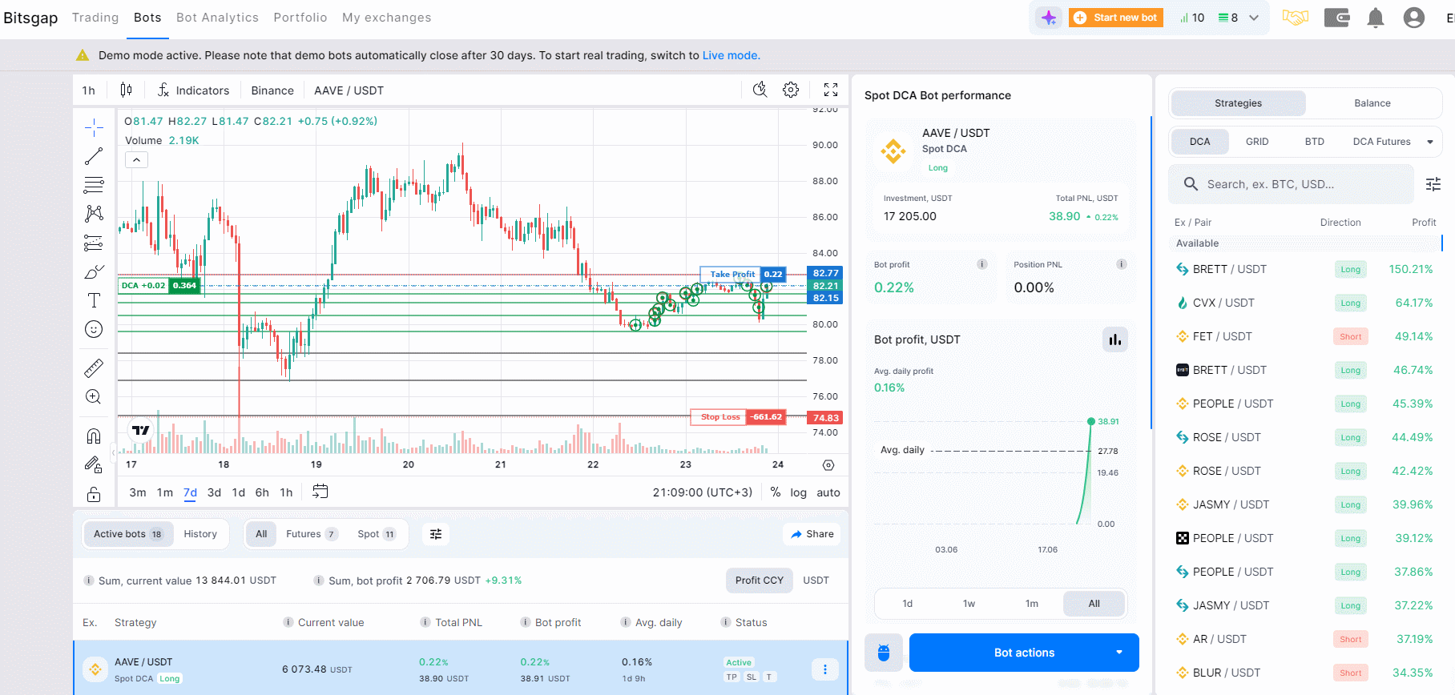Click the Live mode link

(731, 55)
